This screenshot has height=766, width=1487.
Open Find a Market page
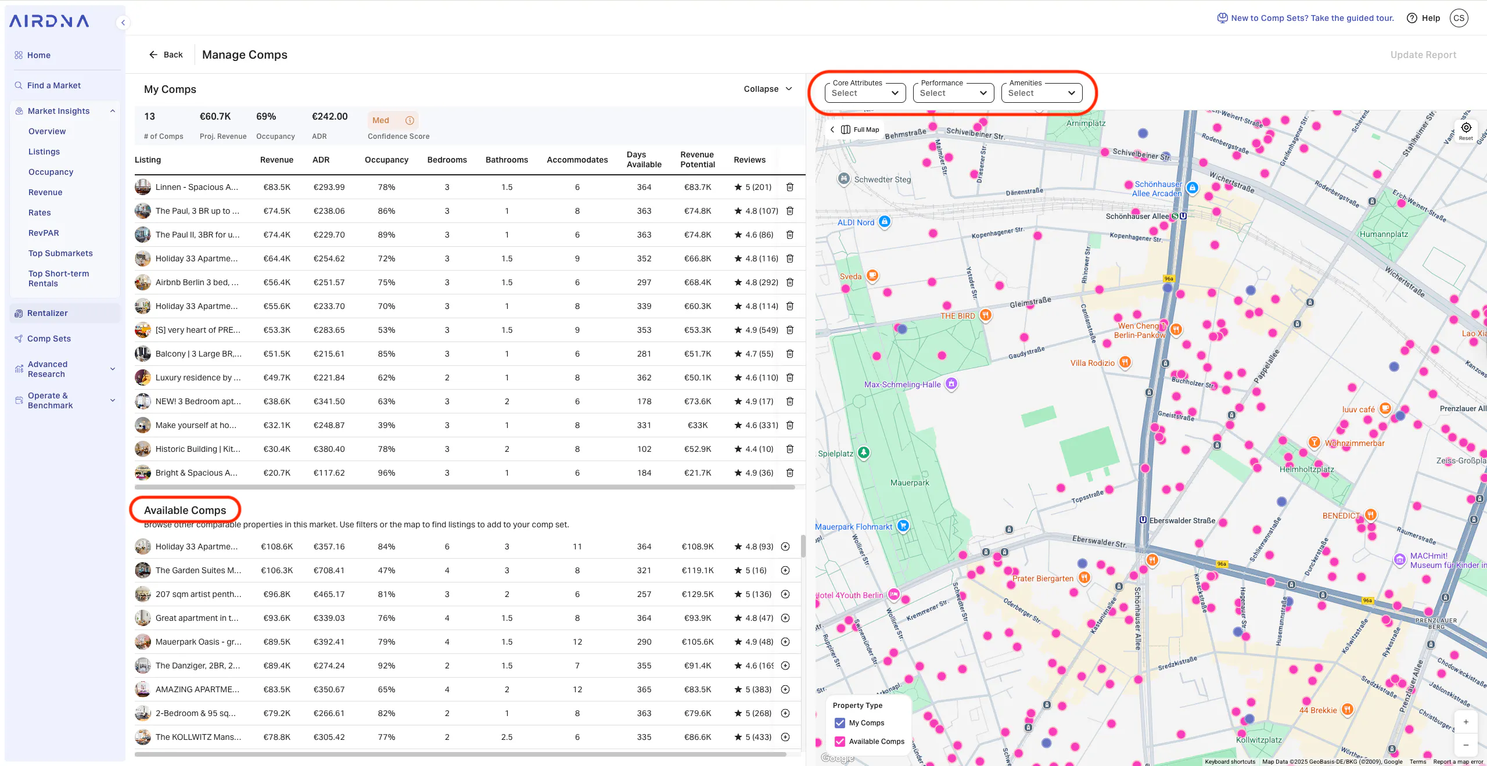pos(53,85)
